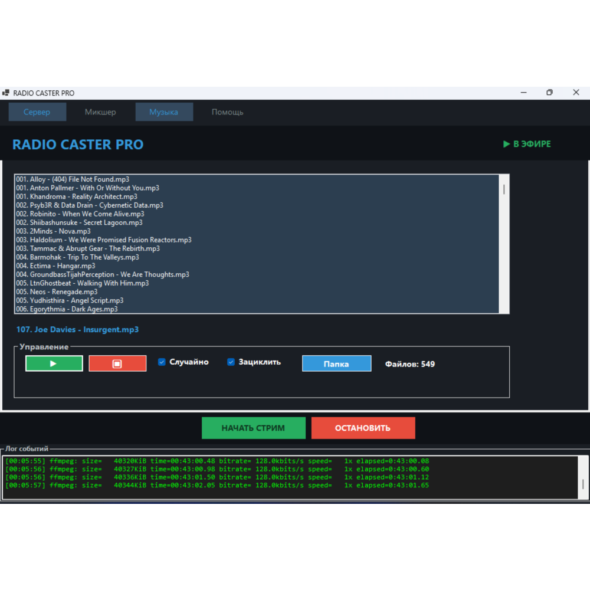590x590 pixels.
Task: Switch to the Сервер tab
Action: pyautogui.click(x=37, y=112)
